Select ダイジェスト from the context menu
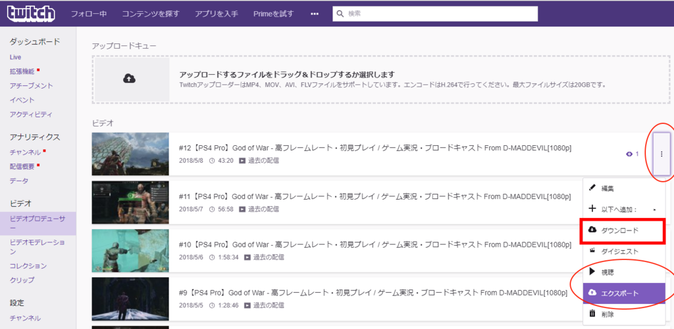The width and height of the screenshot is (674, 329). coord(624,252)
